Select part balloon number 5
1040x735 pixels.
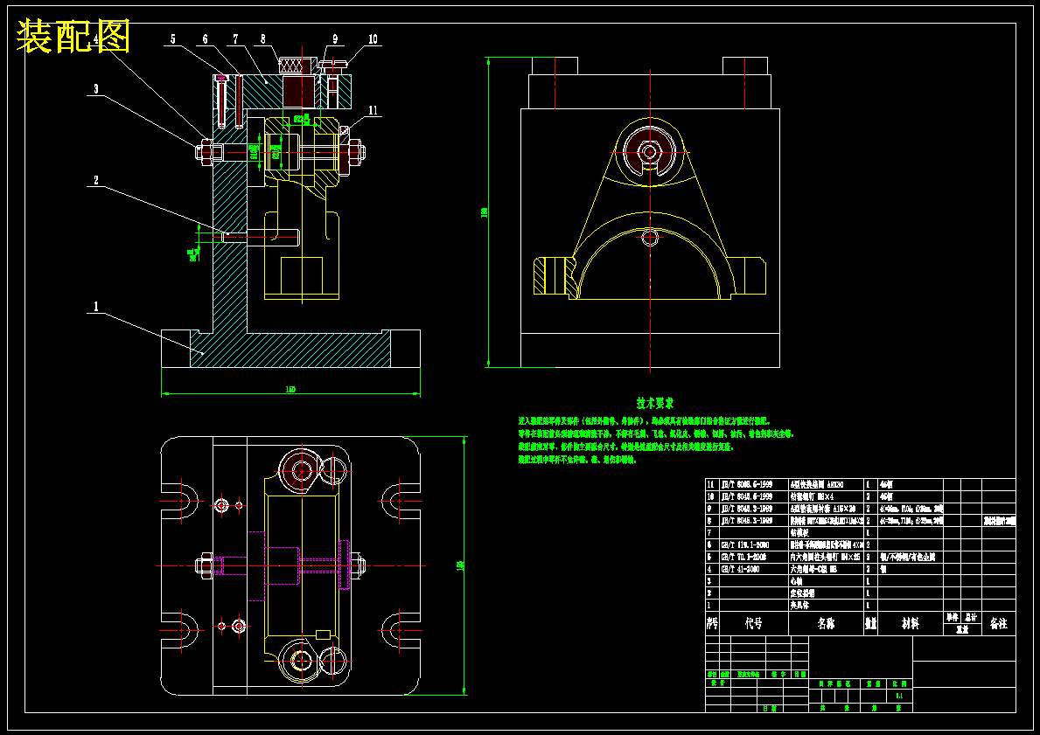point(173,39)
